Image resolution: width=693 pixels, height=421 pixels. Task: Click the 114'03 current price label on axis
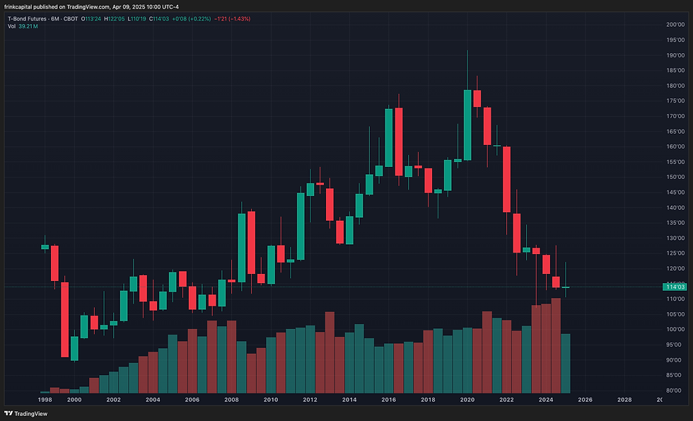coord(674,288)
